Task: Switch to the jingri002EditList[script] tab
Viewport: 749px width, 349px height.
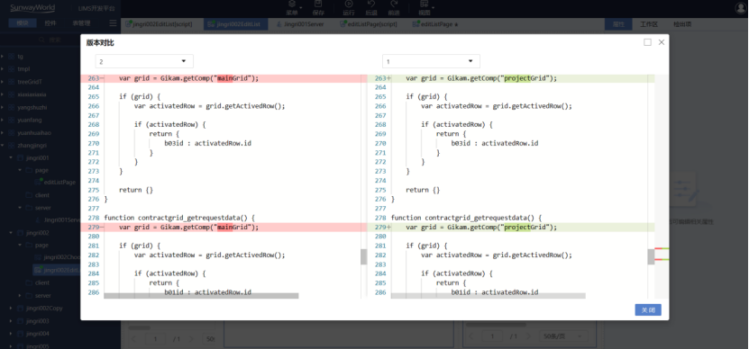Action: 159,24
